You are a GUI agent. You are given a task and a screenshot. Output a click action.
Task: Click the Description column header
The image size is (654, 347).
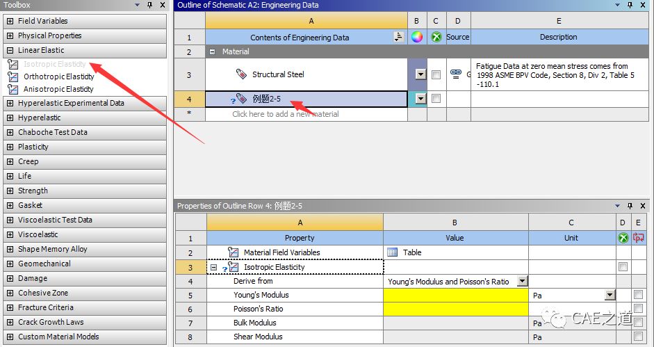[x=559, y=37]
